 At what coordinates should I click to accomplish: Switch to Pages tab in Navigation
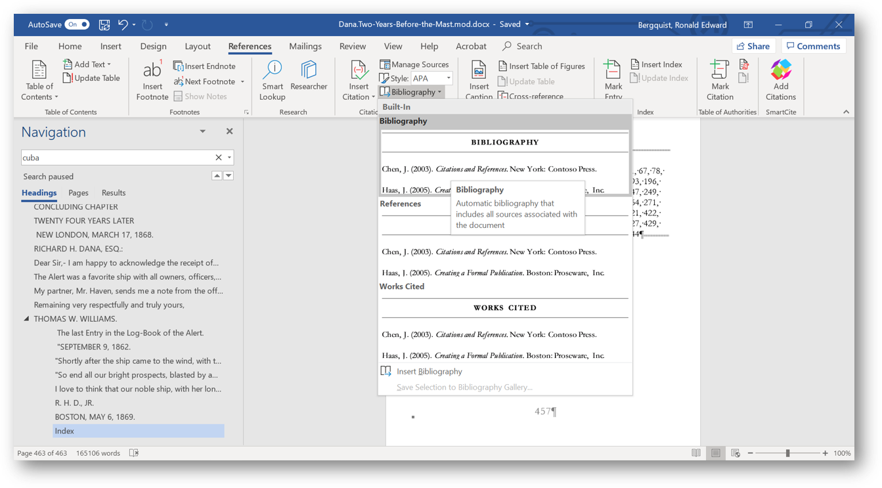(78, 193)
